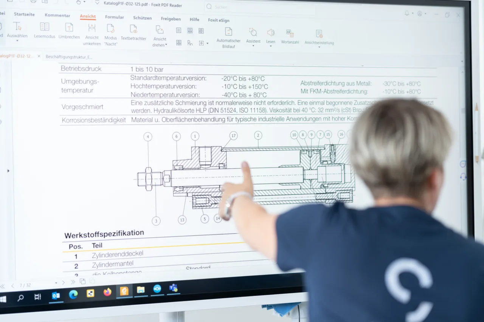The image size is (484, 322).
Task: Click the Suchen search field
Action: point(261,7)
